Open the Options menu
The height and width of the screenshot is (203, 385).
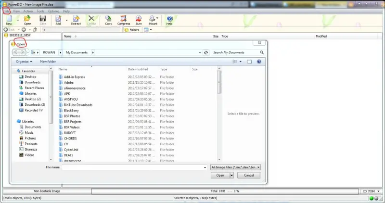pyautogui.click(x=53, y=11)
